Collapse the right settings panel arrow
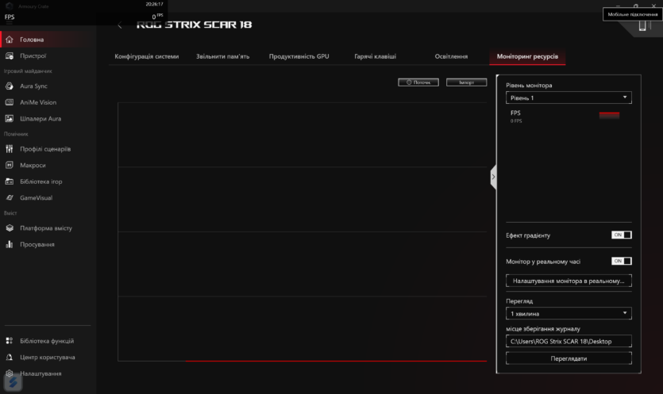663x394 pixels. point(493,177)
